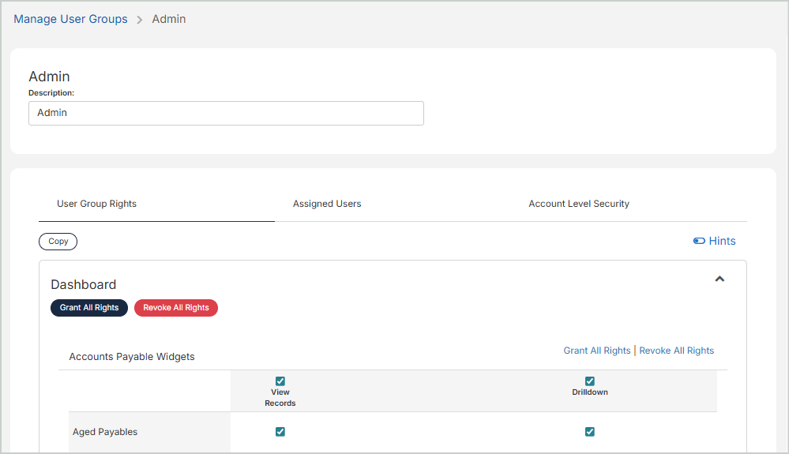Revoke all rights for Accounts Payable Widgets

click(677, 351)
